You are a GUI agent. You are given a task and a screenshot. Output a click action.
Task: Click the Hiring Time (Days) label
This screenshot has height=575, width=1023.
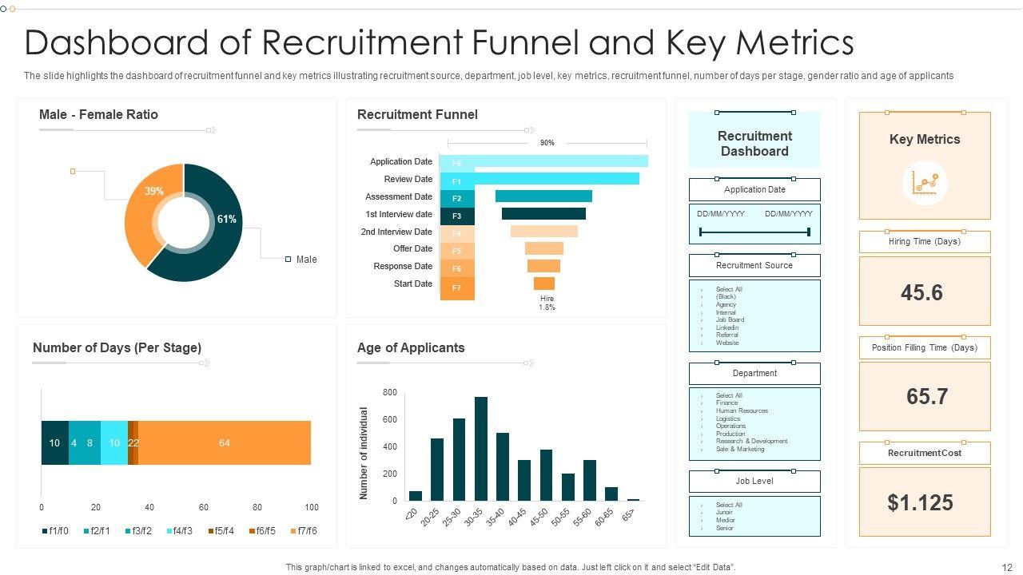coord(925,241)
